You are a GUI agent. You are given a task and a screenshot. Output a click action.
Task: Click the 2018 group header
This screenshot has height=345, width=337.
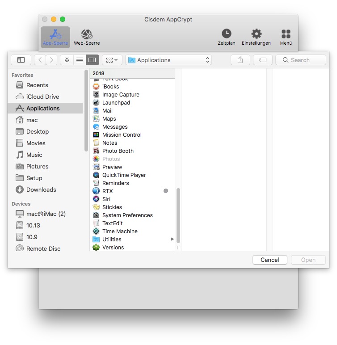[132, 73]
